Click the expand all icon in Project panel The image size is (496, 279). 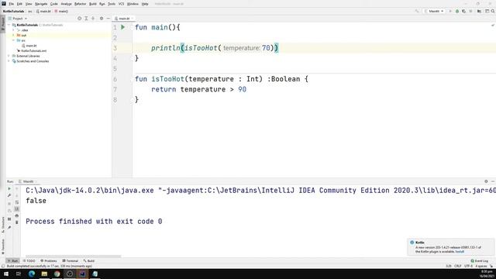coord(86,19)
